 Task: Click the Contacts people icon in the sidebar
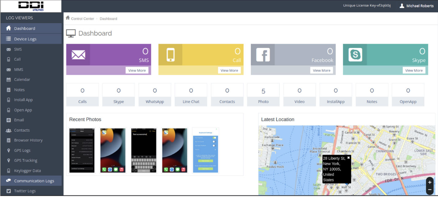[9, 130]
